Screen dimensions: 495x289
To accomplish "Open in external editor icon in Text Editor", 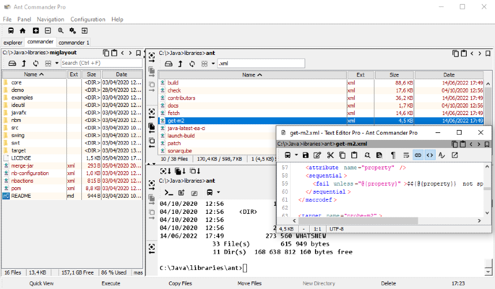I will click(455, 155).
